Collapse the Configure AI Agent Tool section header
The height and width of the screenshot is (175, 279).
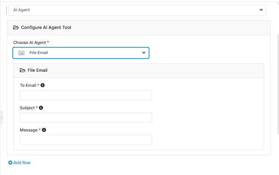click(x=139, y=27)
